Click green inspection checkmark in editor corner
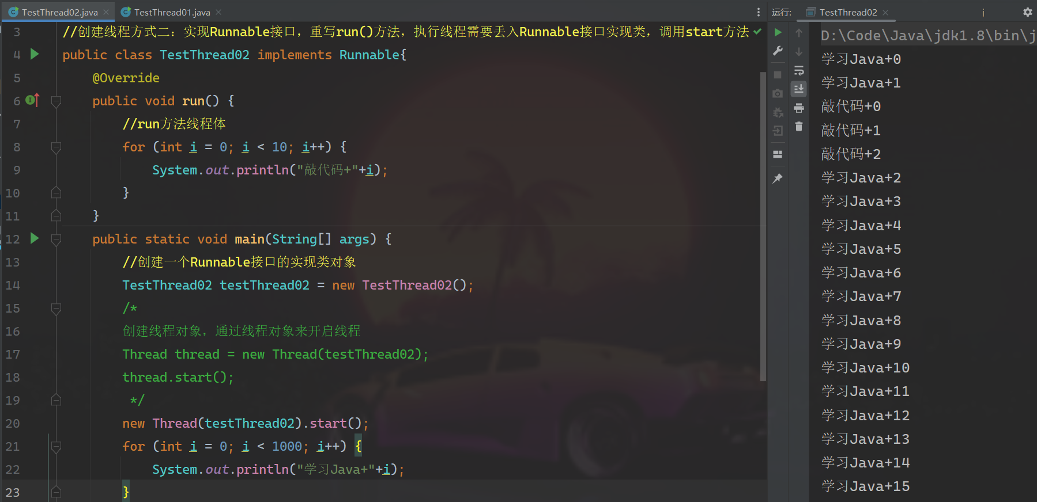This screenshot has width=1037, height=502. [x=757, y=31]
